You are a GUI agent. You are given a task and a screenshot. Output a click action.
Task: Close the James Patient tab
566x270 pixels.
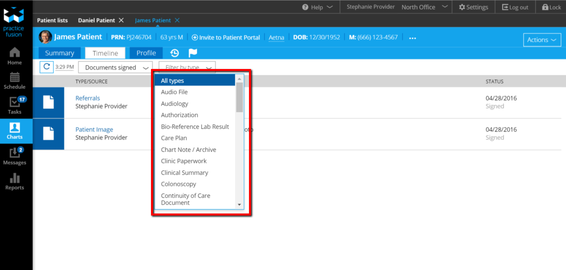(177, 20)
